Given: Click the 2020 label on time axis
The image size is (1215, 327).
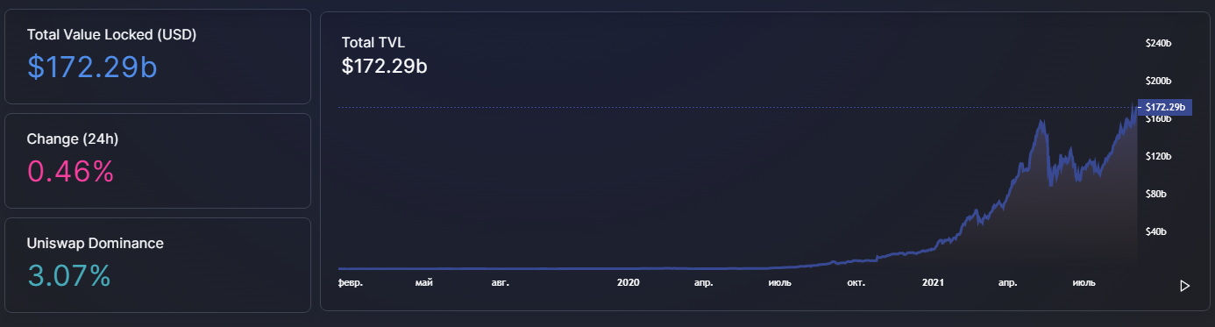Looking at the screenshot, I should coord(629,282).
